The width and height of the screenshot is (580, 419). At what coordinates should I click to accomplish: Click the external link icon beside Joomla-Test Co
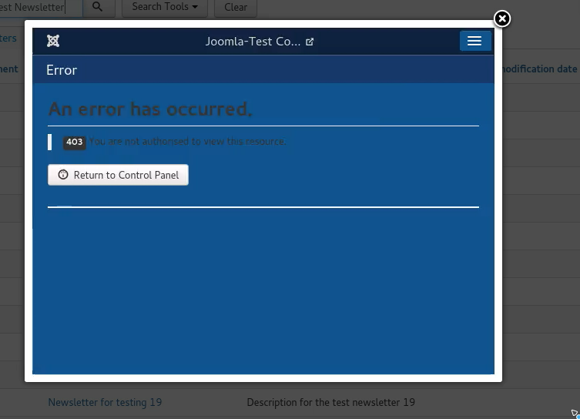coord(310,42)
